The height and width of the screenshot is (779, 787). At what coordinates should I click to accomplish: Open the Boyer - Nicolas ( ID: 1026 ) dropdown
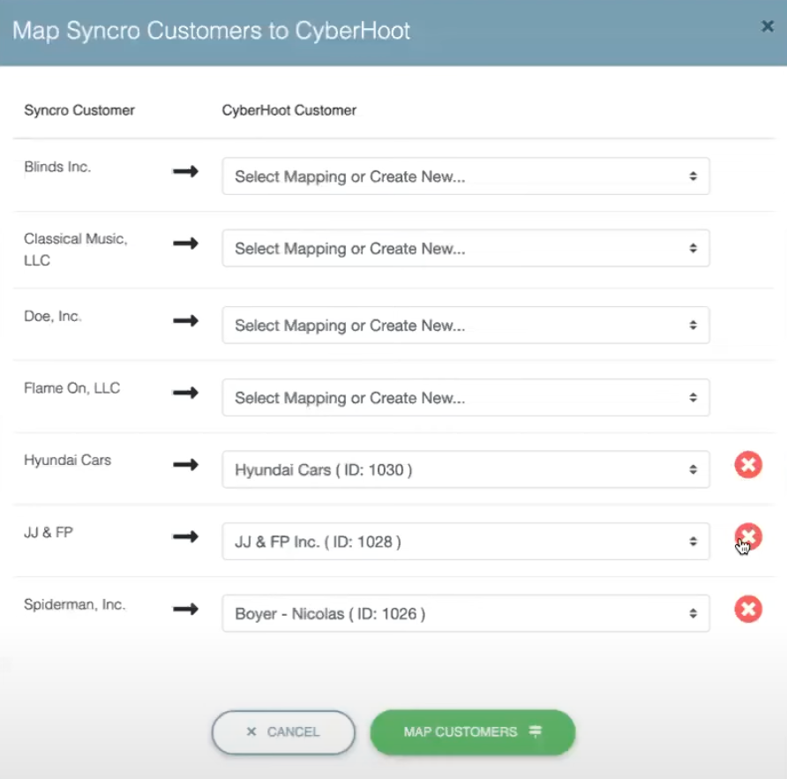466,613
